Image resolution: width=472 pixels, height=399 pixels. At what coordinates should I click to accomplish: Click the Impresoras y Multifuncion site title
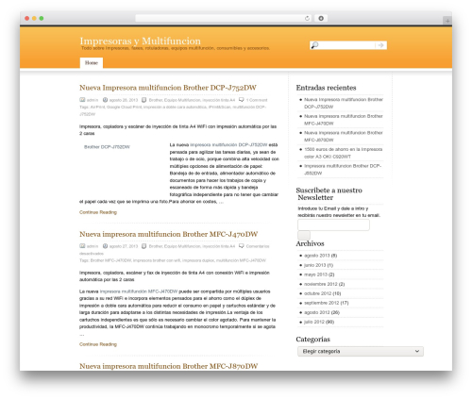140,41
